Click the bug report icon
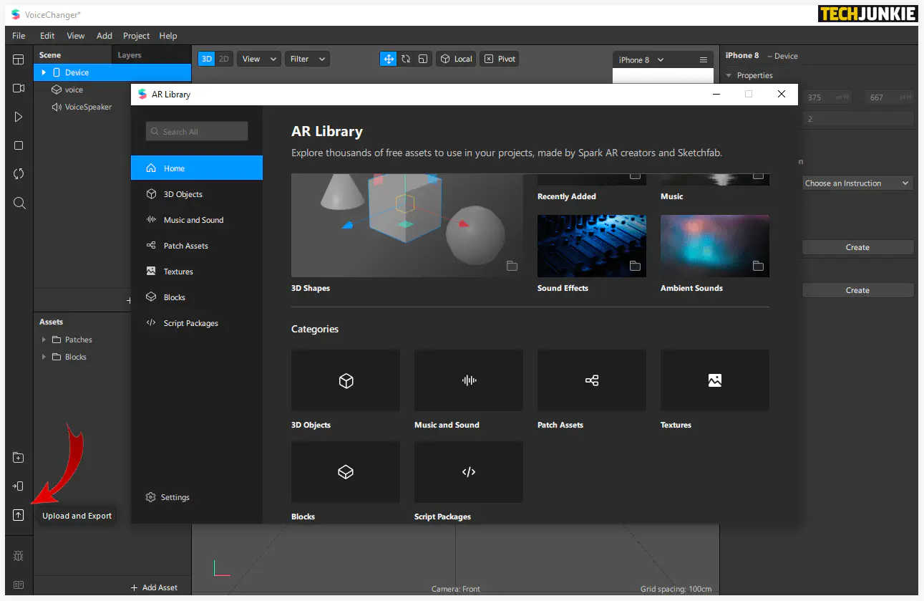This screenshot has height=601, width=924. click(x=19, y=556)
